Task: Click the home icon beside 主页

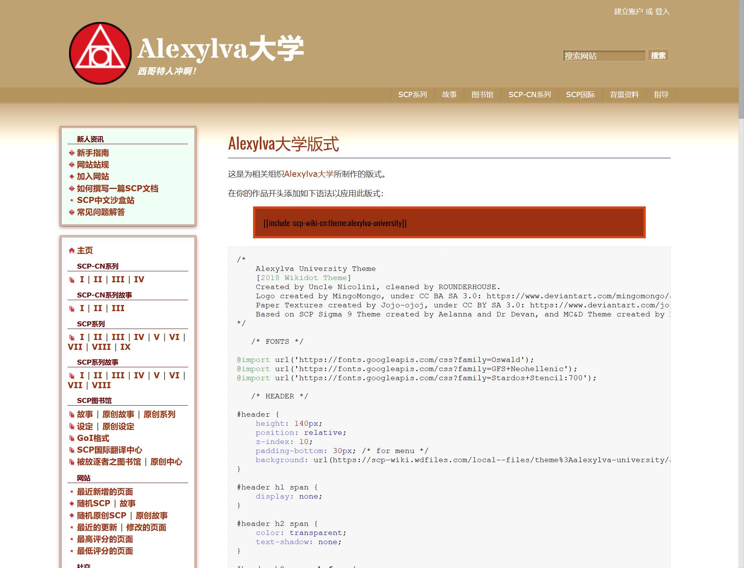Action: [71, 250]
